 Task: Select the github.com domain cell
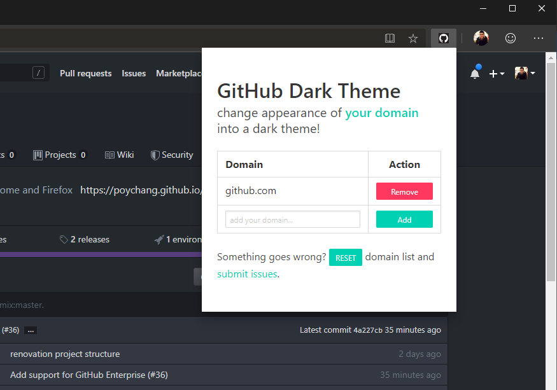293,191
